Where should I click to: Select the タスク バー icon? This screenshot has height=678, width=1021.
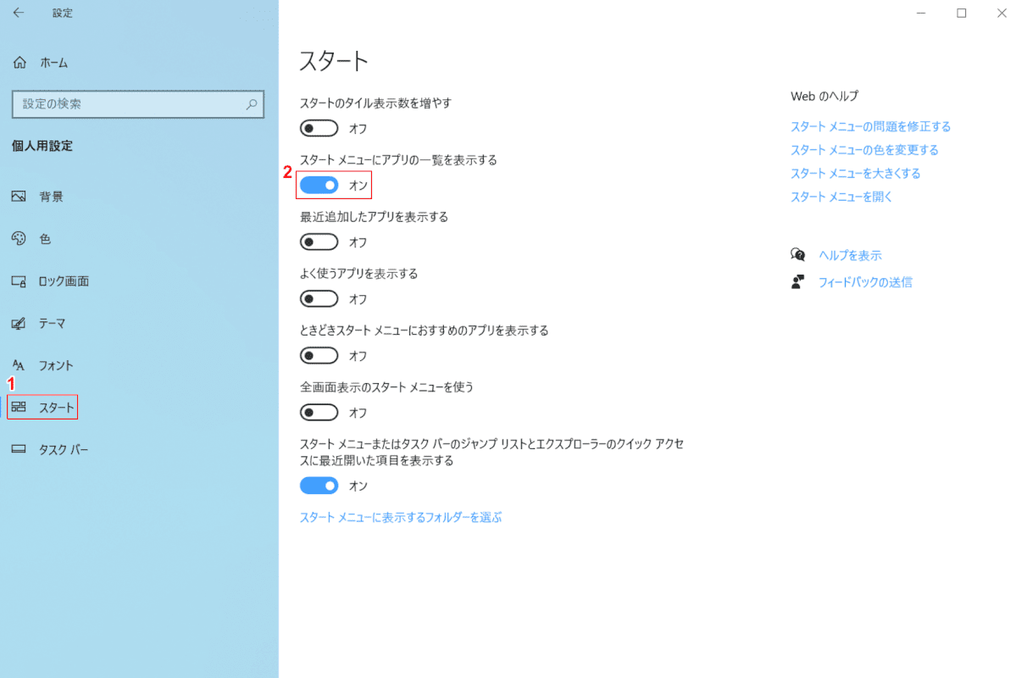(19, 450)
